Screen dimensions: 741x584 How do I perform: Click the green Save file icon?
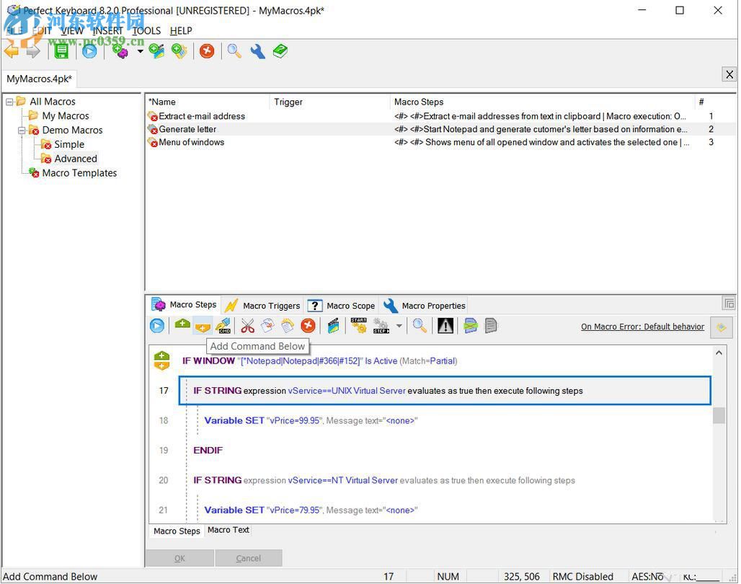62,51
